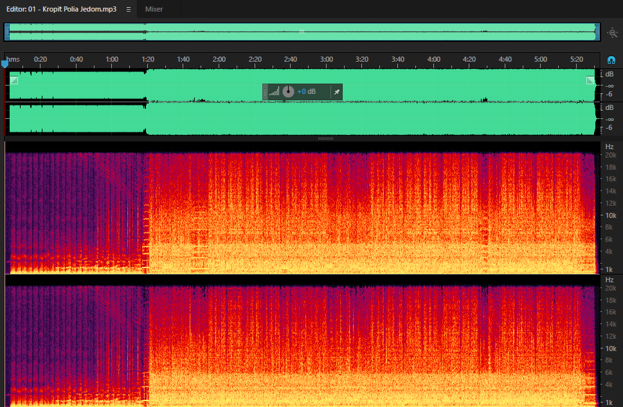Viewport: 623px width, 407px height.
Task: Switch to the Mixer tab
Action: (x=154, y=9)
